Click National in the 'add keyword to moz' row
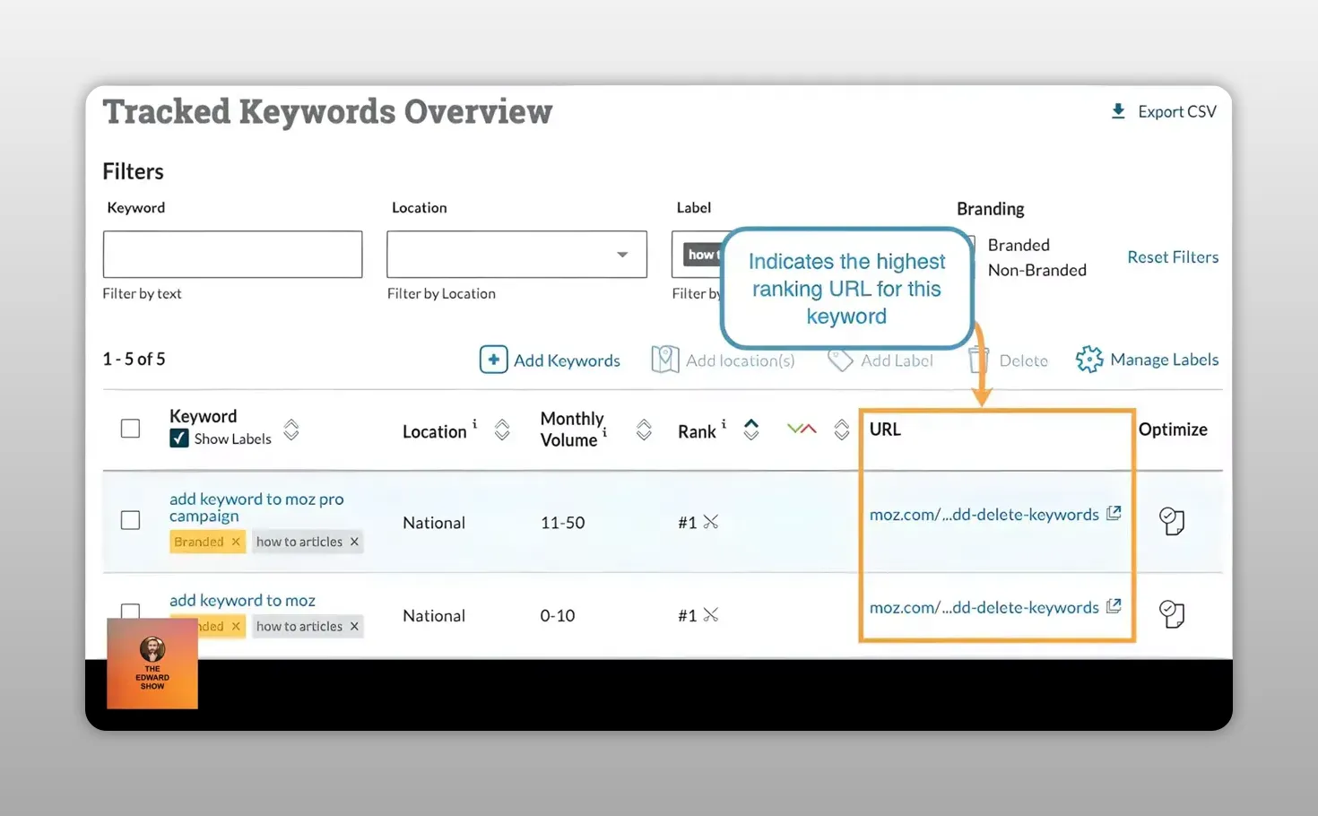Screen dimensions: 1318x816 pyautogui.click(x=434, y=616)
